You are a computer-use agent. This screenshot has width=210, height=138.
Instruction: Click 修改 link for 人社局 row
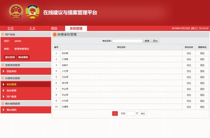189,71
